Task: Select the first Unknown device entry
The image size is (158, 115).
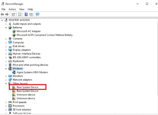Action: pyautogui.click(x=26, y=95)
